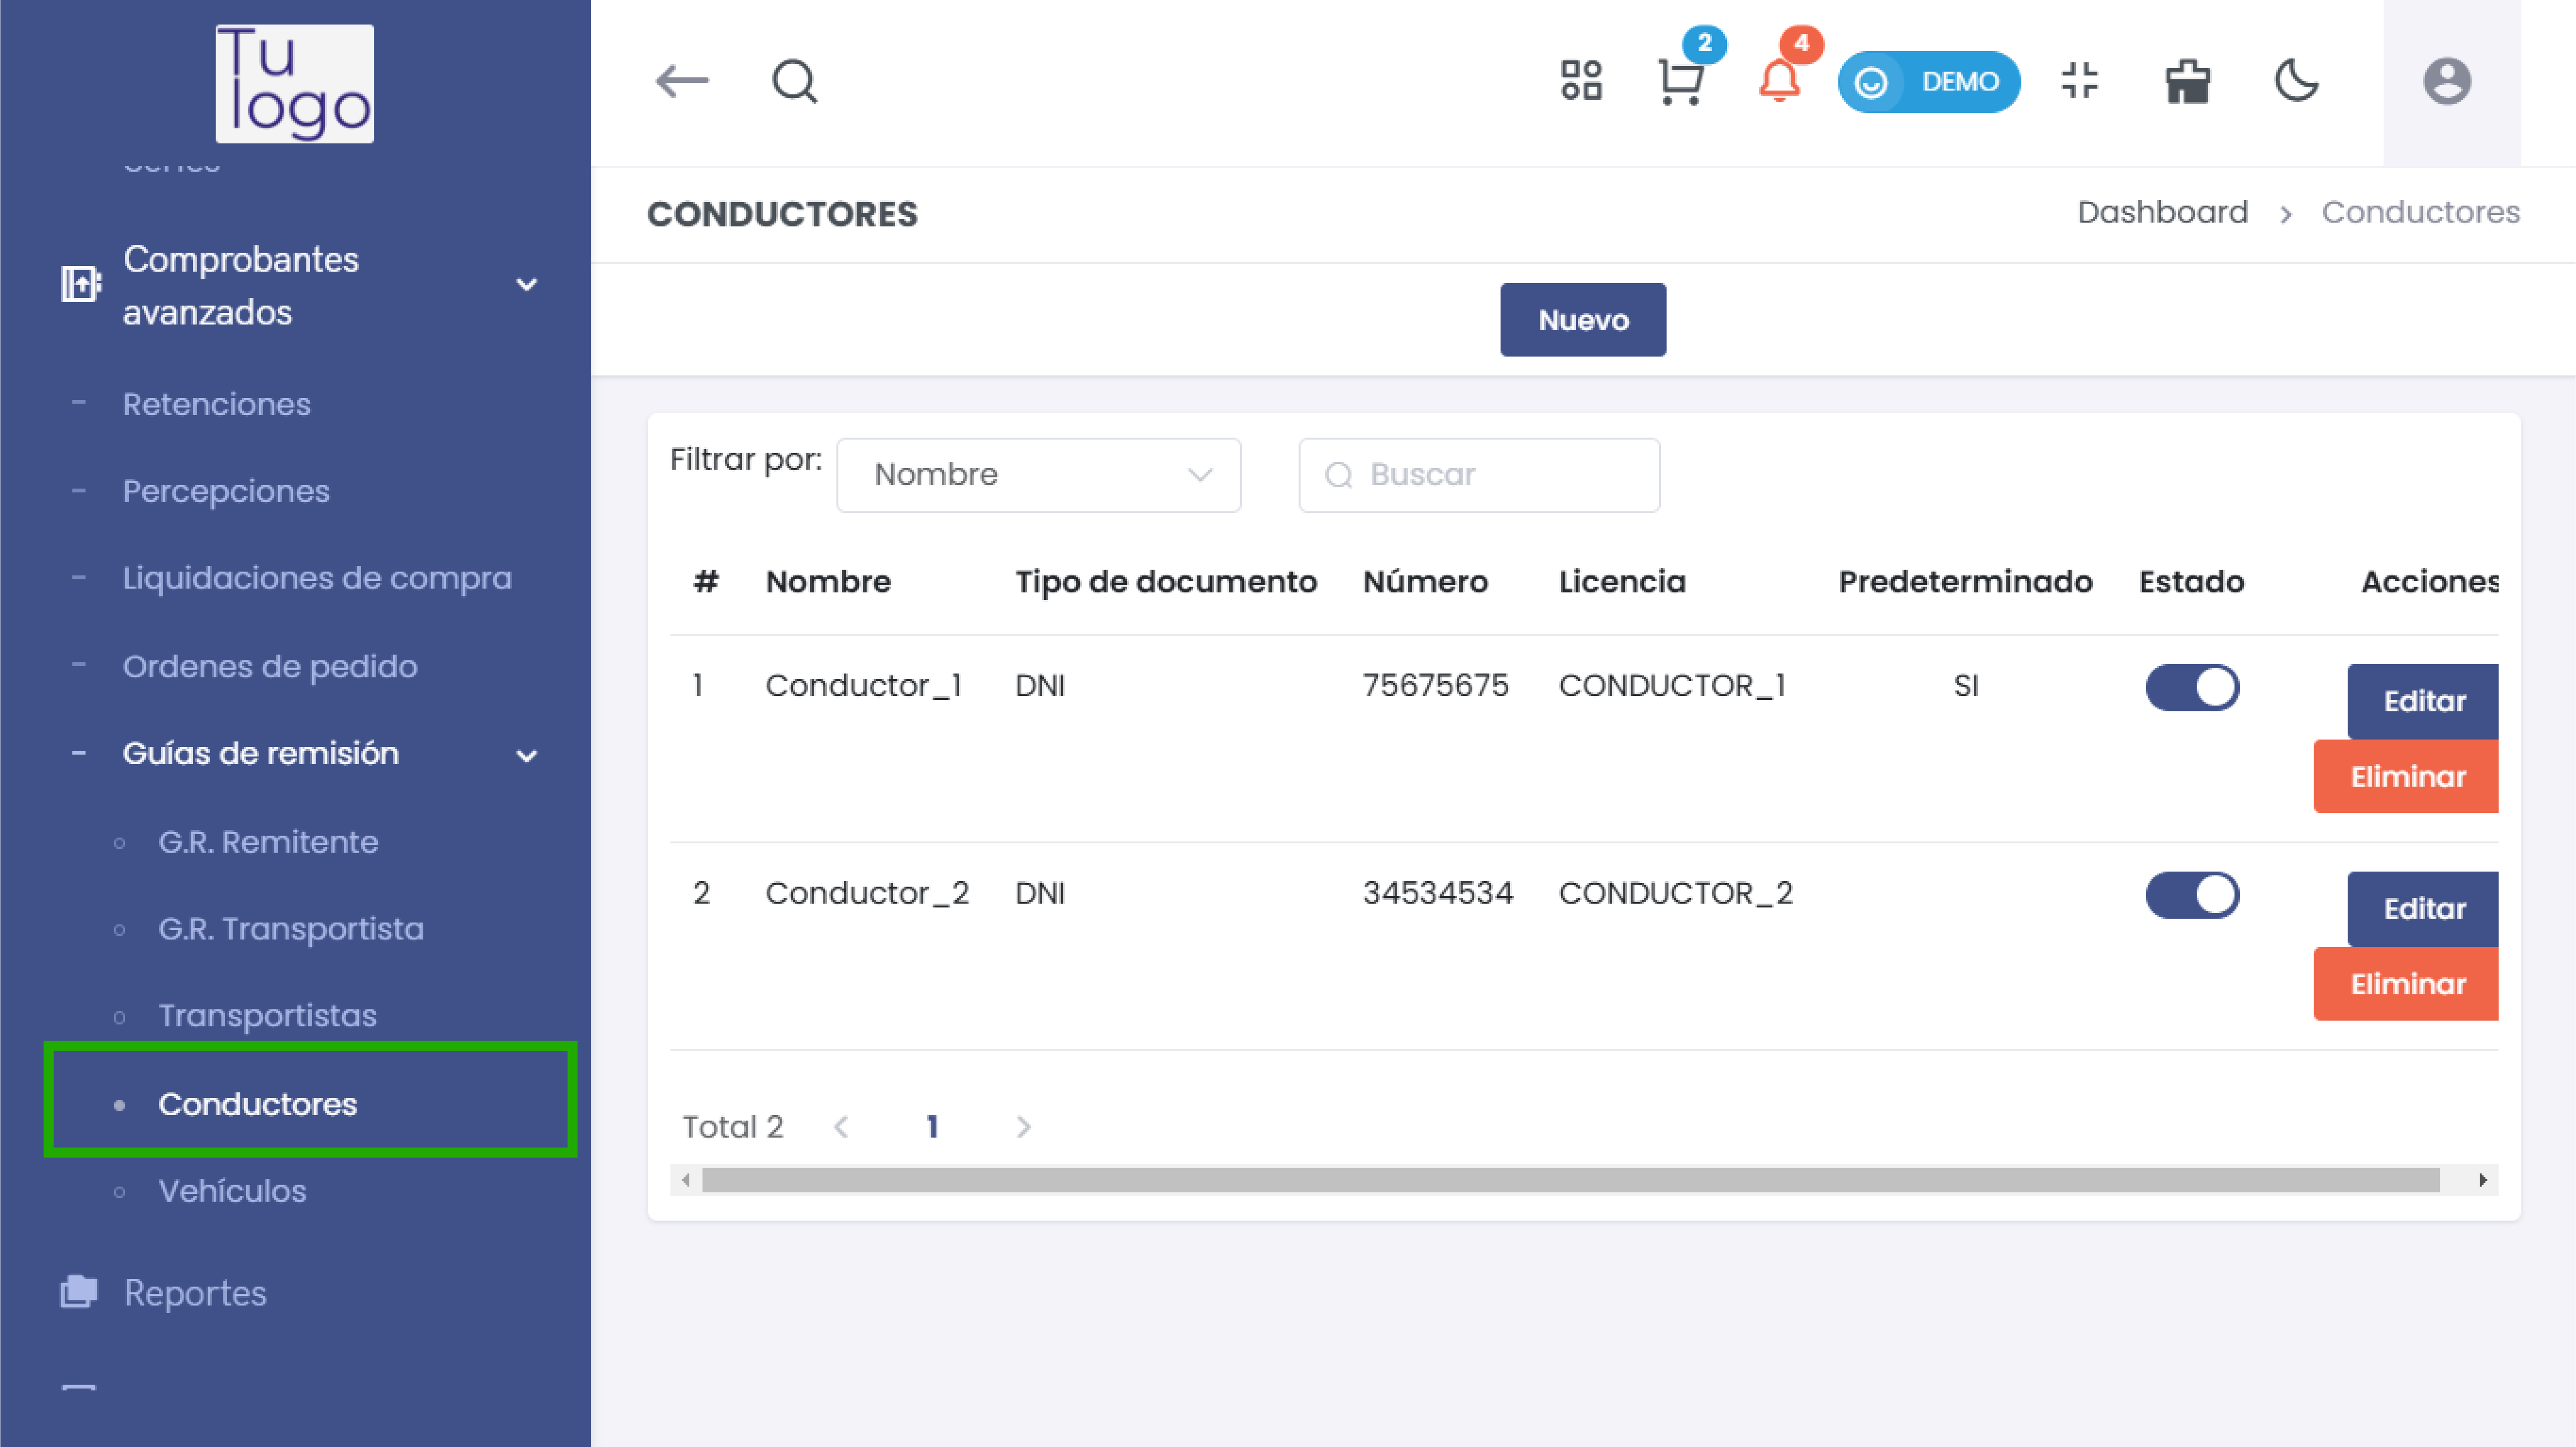2576x1447 pixels.
Task: Exit fullscreen with the compress icon
Action: tap(2080, 81)
